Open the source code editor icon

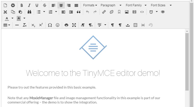142,12
